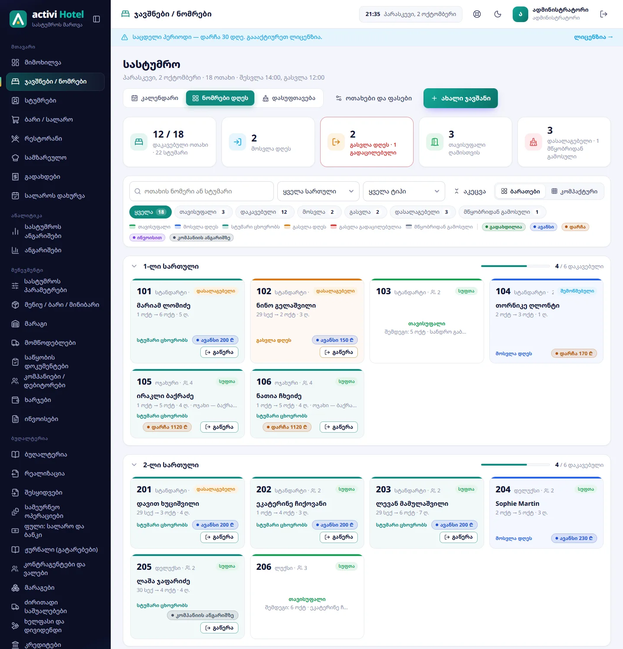Open მენიუ / ბარი / მინიბარი
The height and width of the screenshot is (649, 623).
(55, 305)
